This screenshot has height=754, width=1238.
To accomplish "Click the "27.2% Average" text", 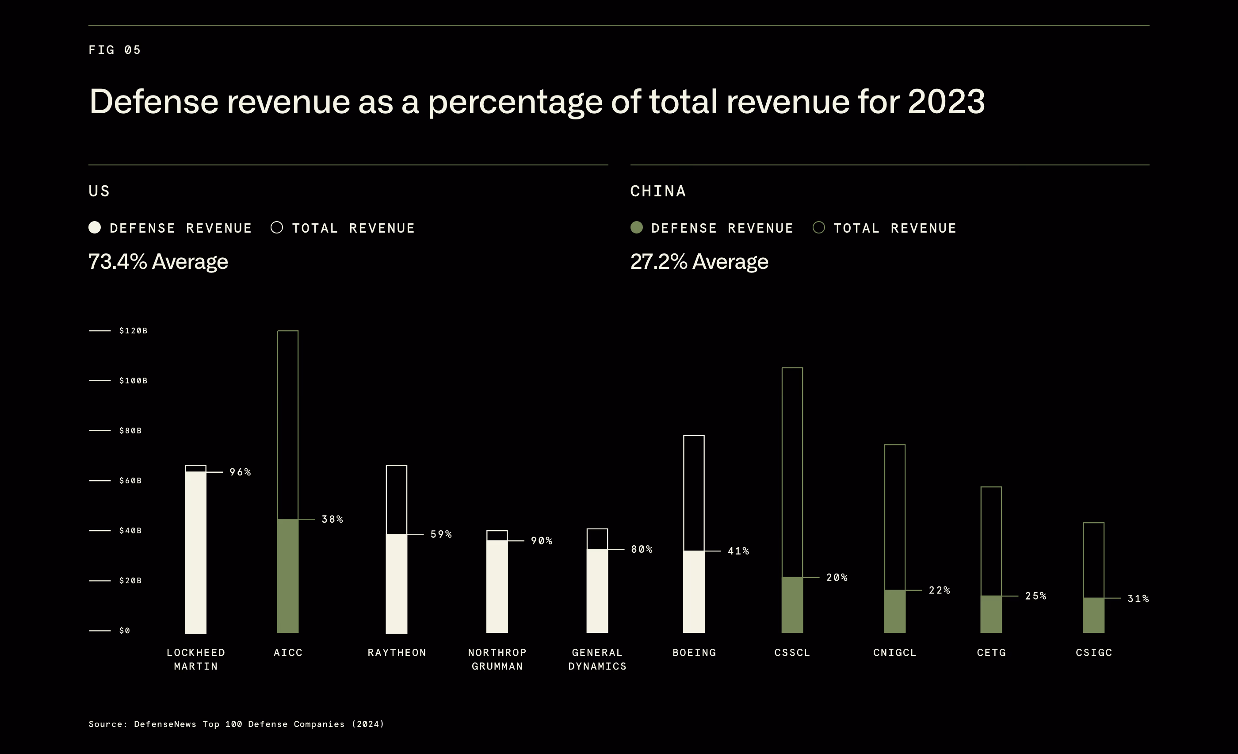I will click(x=699, y=261).
